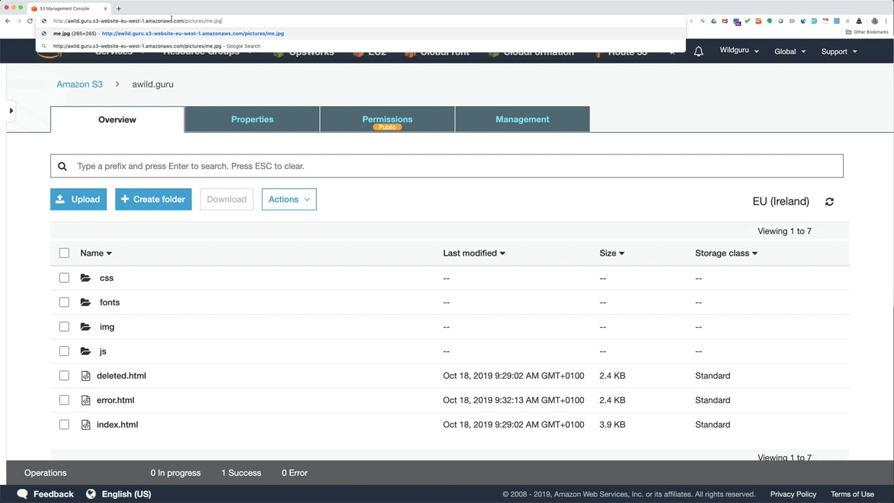This screenshot has height=503, width=894.
Task: Click the browser back arrow
Action: click(x=8, y=21)
